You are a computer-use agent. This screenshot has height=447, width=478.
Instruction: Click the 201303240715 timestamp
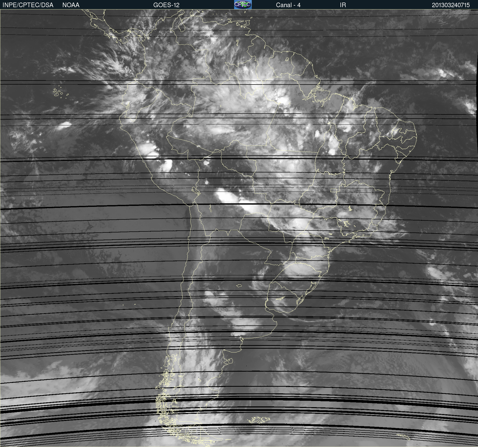pos(451,5)
